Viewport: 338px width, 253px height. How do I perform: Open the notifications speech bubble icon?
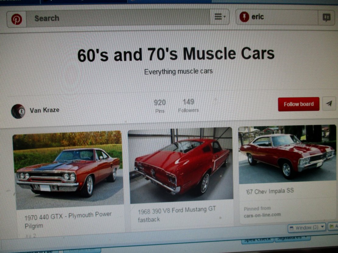tap(326, 17)
